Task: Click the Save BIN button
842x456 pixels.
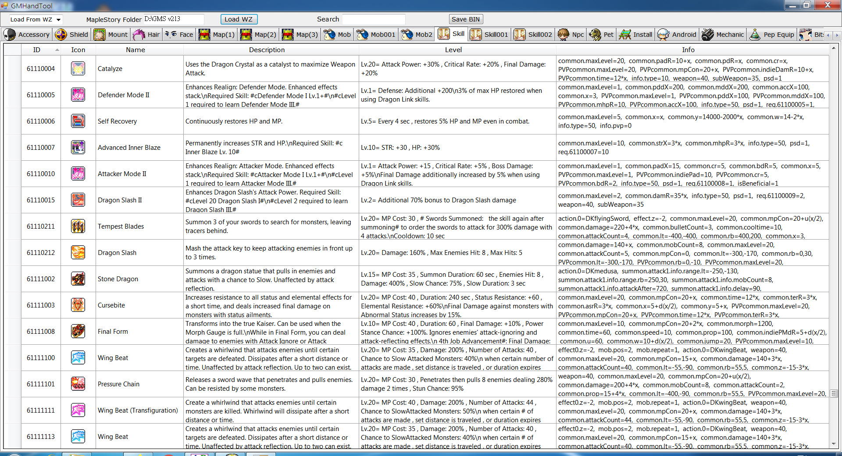Action: point(466,19)
